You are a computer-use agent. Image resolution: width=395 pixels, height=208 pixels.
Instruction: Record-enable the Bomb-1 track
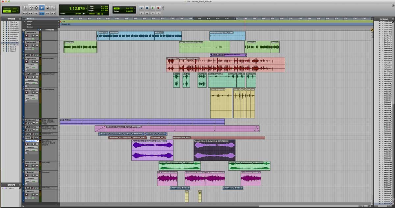point(26,175)
